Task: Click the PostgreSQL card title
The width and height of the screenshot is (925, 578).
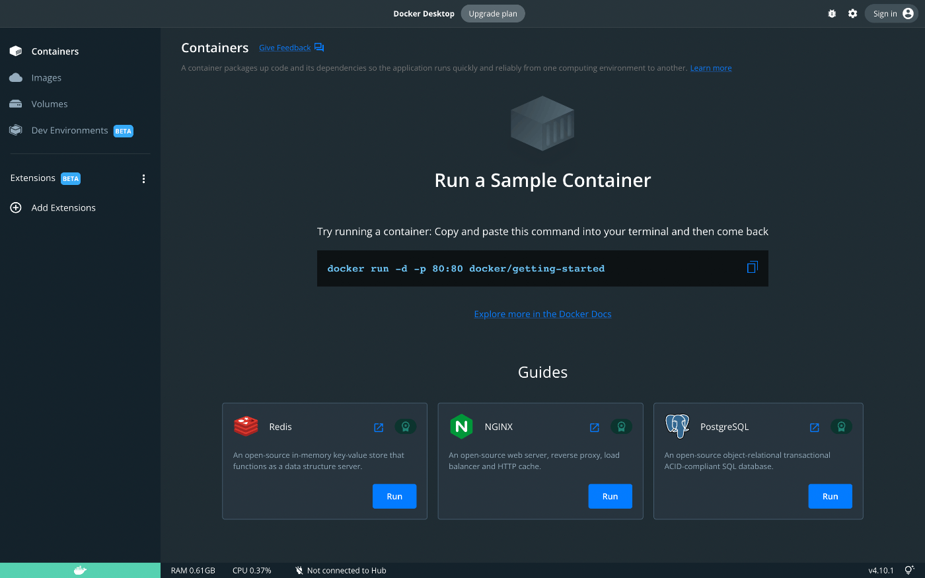Action: coord(725,427)
